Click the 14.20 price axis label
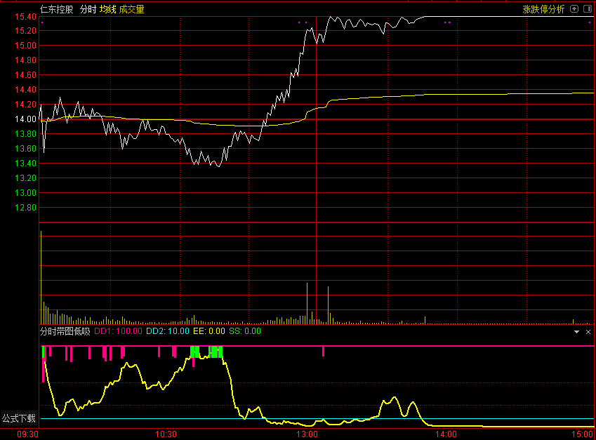 point(25,105)
